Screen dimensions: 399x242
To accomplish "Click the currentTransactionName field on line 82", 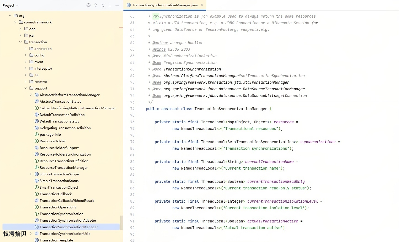I will pyautogui.click(x=269, y=162).
